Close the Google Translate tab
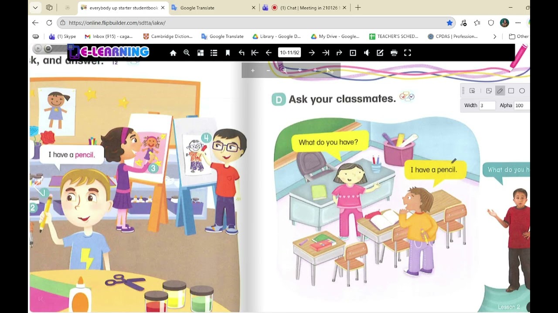The width and height of the screenshot is (558, 313). coord(254,8)
